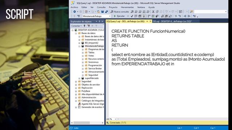Viewport: 232px width, 130px height.
Task: Click the connect plug icon in Object Explorer
Action: coord(84,26)
